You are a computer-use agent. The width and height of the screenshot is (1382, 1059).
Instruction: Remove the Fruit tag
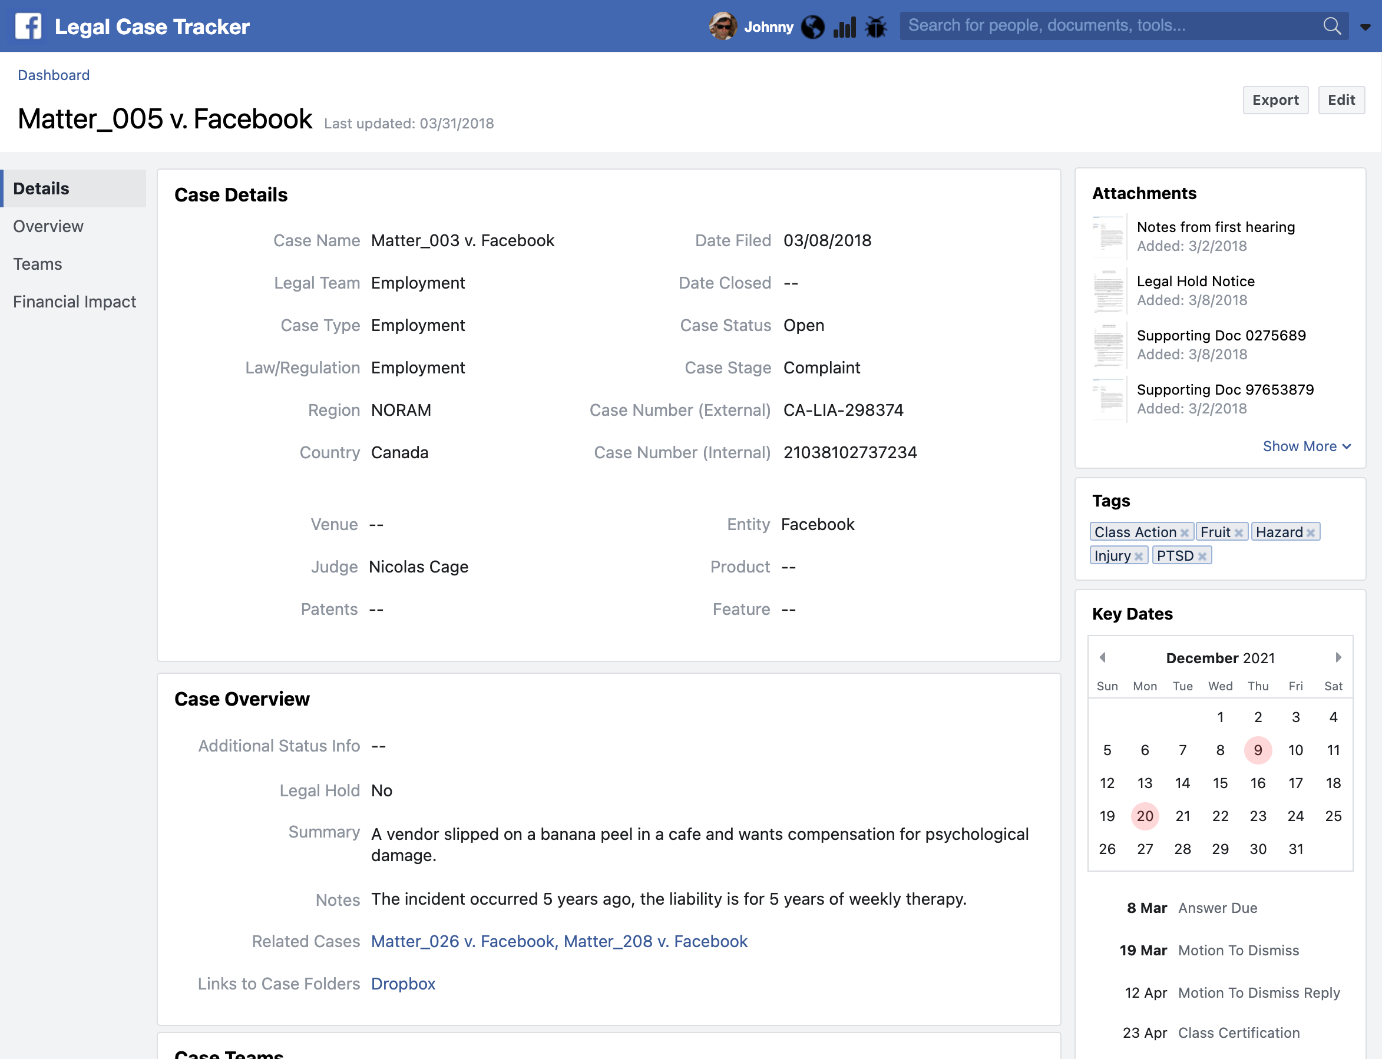pyautogui.click(x=1238, y=532)
